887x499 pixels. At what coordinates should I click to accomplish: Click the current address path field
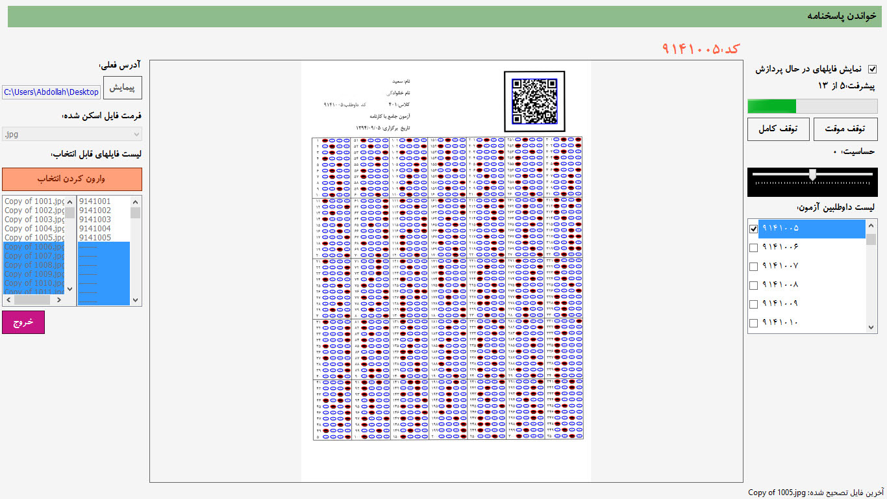51,92
